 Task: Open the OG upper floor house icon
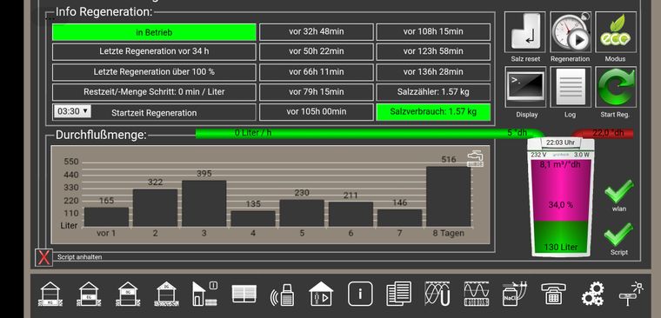click(128, 294)
